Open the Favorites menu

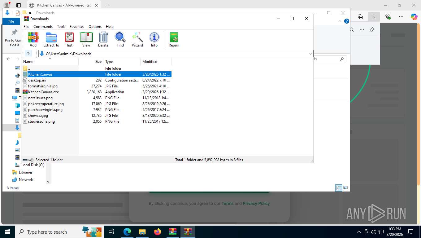tap(77, 27)
